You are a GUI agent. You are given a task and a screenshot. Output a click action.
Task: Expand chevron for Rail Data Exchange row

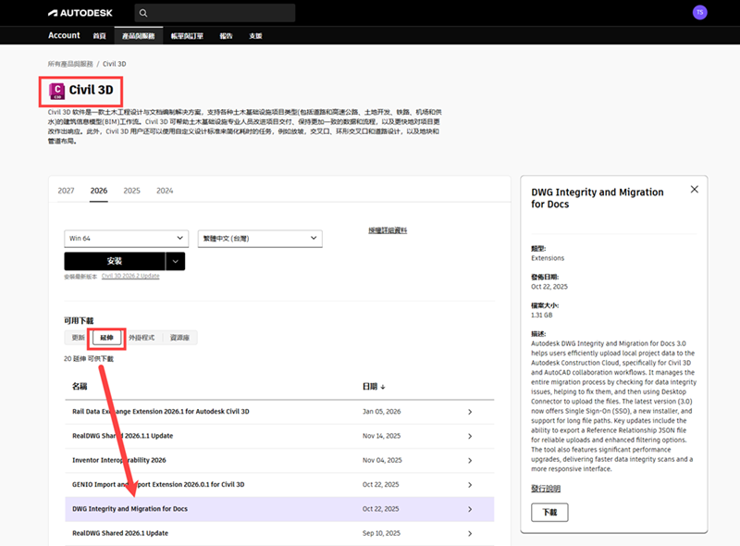470,412
